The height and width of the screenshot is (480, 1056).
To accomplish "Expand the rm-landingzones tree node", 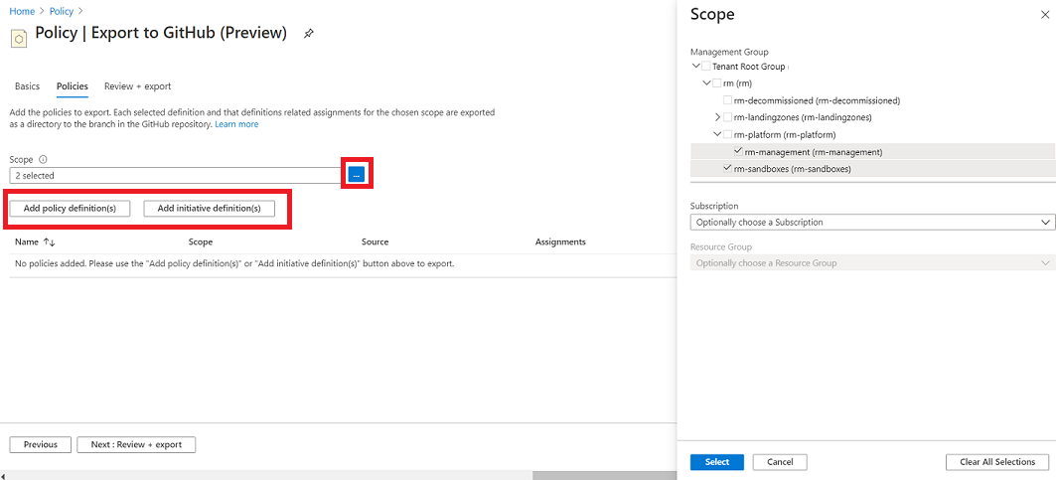I will click(717, 117).
